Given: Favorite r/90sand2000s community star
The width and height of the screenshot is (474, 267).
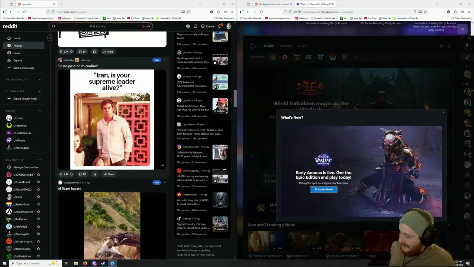Looking at the screenshot, I should tap(39, 189).
